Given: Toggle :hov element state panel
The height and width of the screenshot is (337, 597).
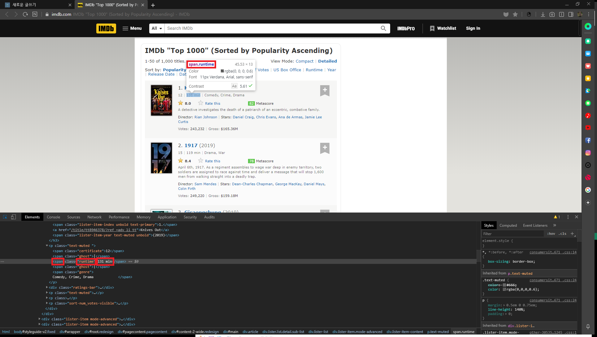Looking at the screenshot, I should [551, 234].
